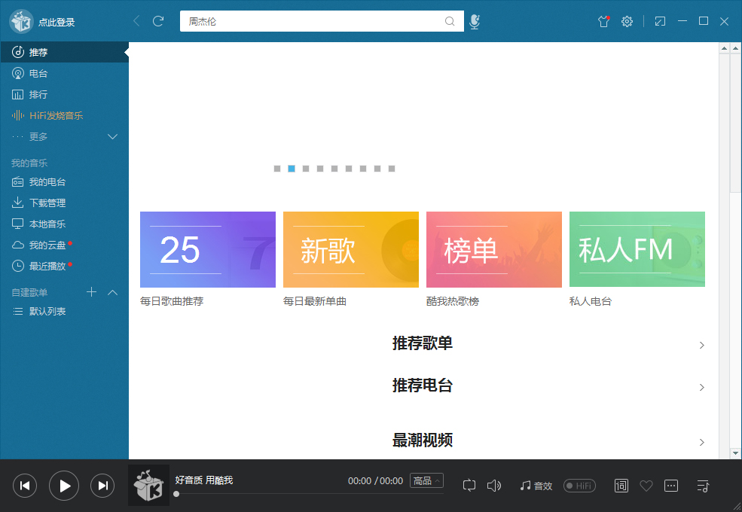
Task: Collapse the 自建歌单 playlist section
Action: tap(113, 292)
